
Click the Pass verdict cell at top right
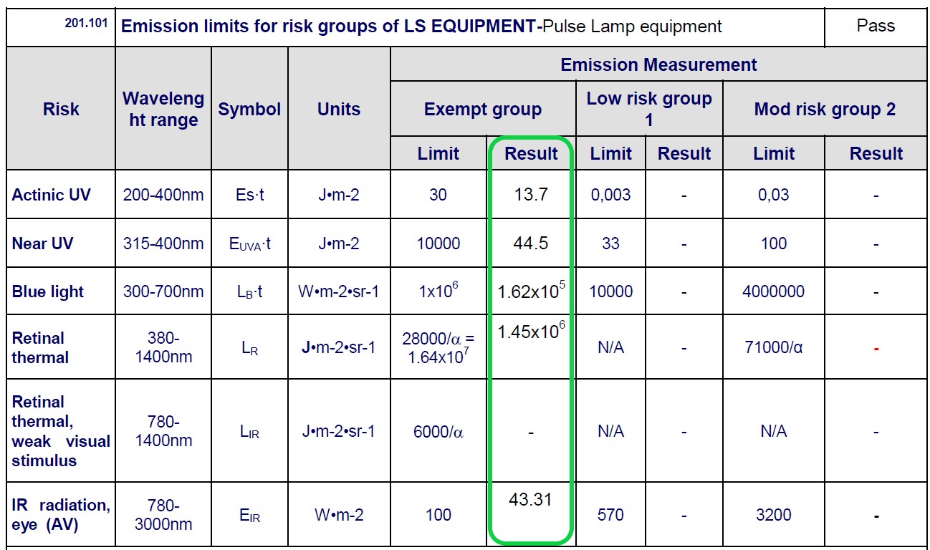(876, 26)
